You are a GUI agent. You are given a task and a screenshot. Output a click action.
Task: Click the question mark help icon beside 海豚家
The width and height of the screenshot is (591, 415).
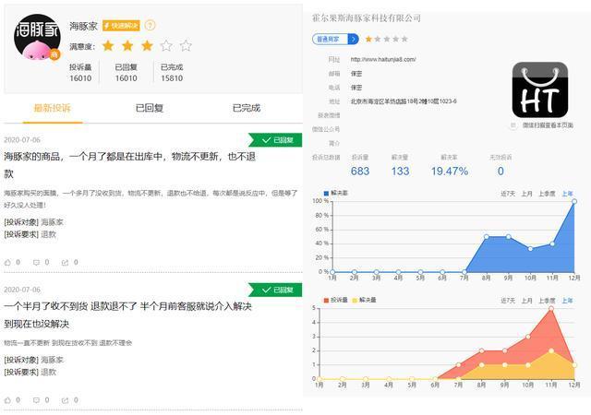tap(150, 25)
